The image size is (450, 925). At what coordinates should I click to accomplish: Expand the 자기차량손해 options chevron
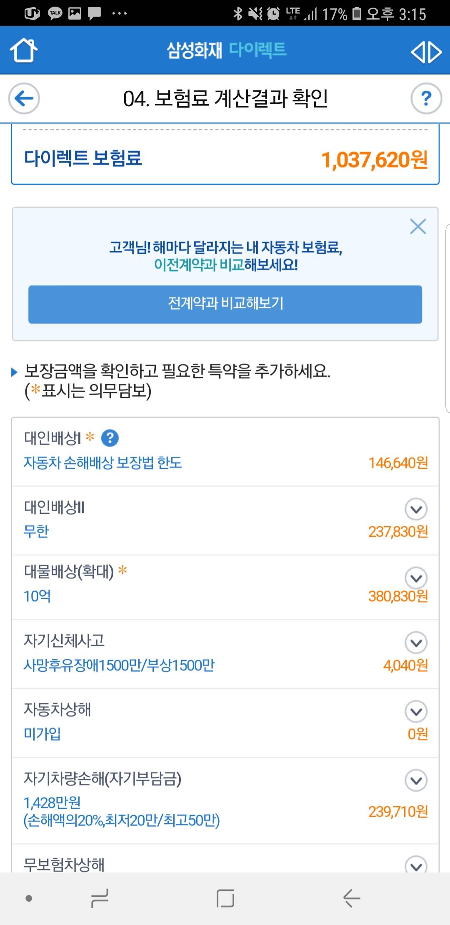tap(416, 780)
